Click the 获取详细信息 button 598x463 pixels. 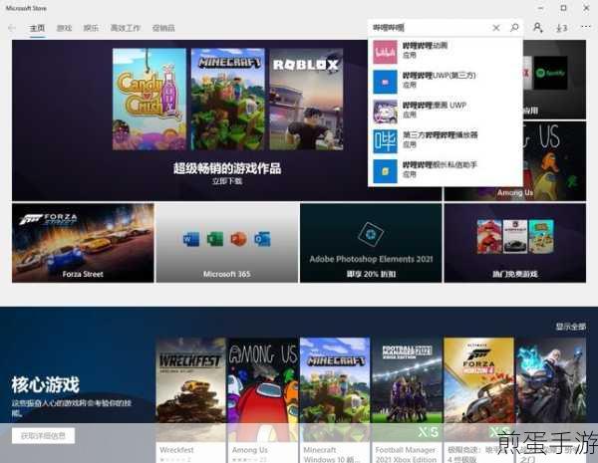[43, 435]
